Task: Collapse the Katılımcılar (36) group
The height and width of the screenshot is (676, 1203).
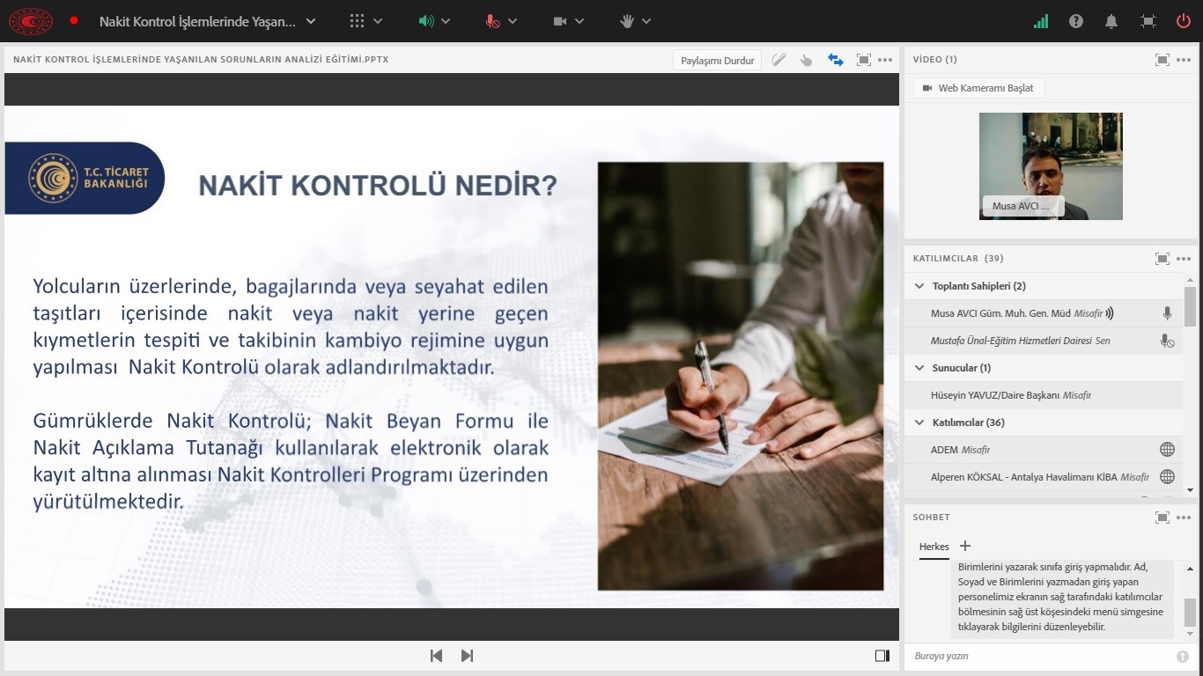Action: tap(919, 422)
